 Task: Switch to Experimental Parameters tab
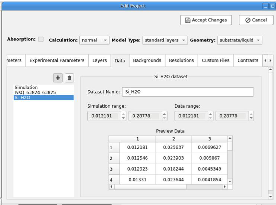[57, 60]
